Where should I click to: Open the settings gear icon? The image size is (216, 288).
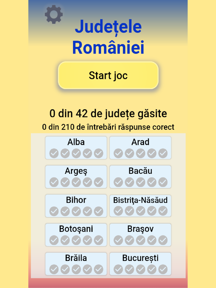point(54,14)
